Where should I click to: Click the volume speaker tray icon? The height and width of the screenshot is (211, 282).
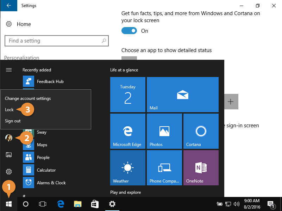[x=237, y=204]
